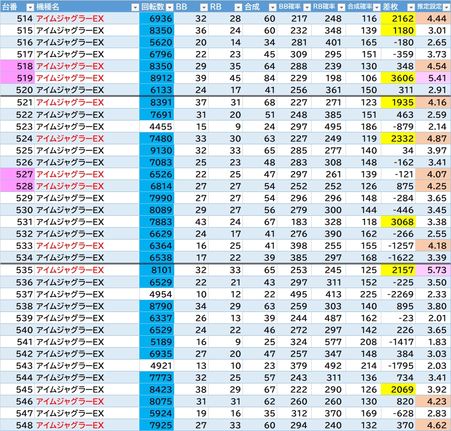This screenshot has width=451, height=431.
Task: Select the 差枚 cell showing -1257
Action: point(398,246)
